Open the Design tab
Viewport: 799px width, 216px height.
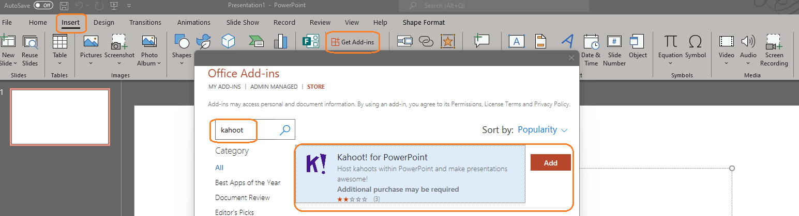point(104,23)
